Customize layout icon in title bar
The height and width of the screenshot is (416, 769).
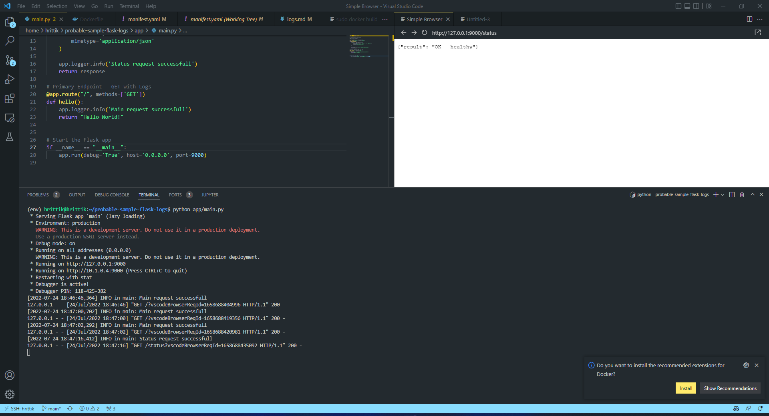click(709, 6)
